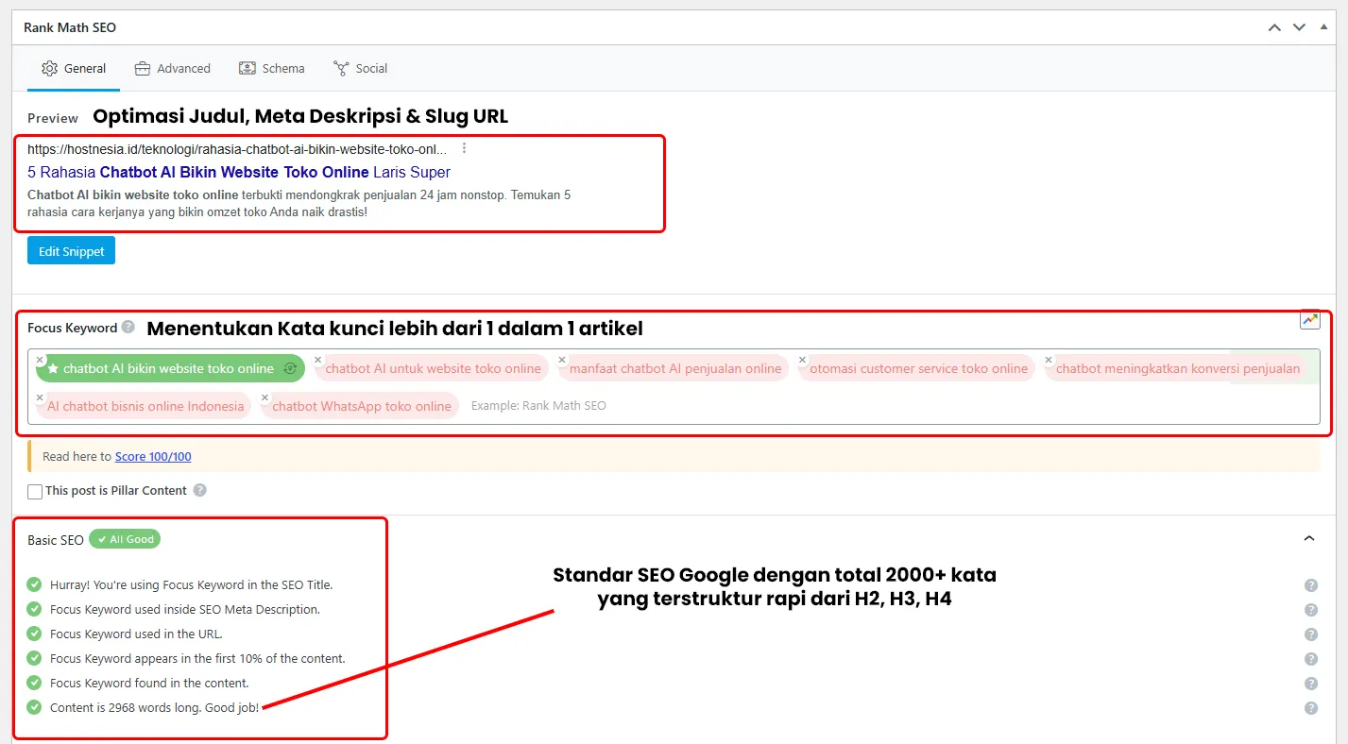Click refresh icon on primary focus keyword

pyautogui.click(x=290, y=369)
